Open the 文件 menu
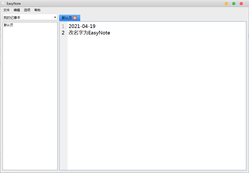The image size is (249, 173). 6,10
